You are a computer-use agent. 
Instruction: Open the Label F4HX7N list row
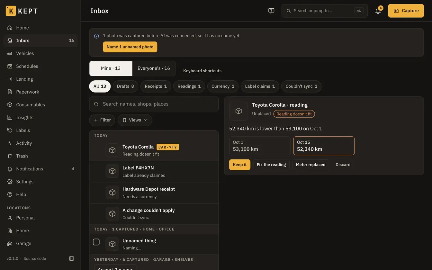[x=154, y=172]
